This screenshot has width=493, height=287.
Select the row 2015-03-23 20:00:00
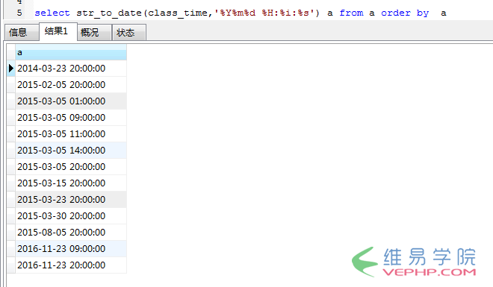pyautogui.click(x=71, y=200)
